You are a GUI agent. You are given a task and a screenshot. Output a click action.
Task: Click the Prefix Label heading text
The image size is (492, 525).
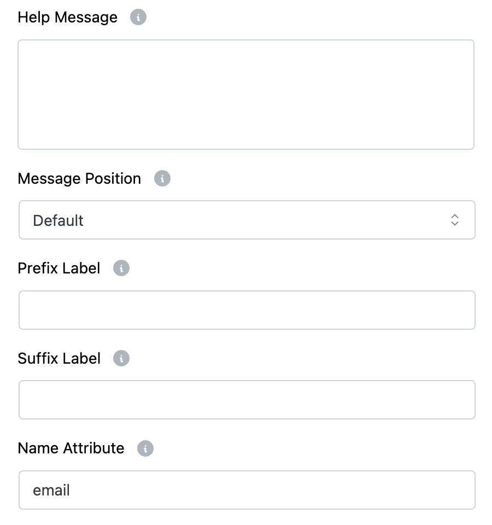click(58, 268)
